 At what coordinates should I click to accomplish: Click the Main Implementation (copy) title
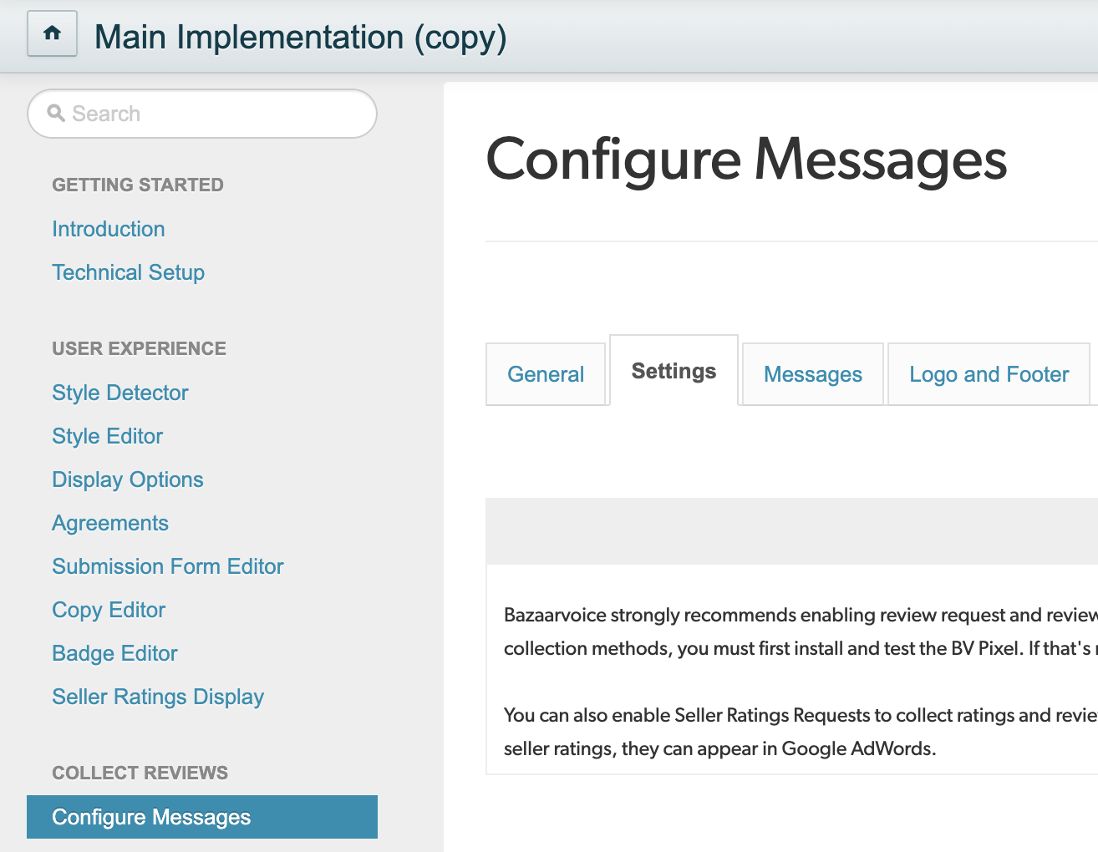tap(301, 38)
